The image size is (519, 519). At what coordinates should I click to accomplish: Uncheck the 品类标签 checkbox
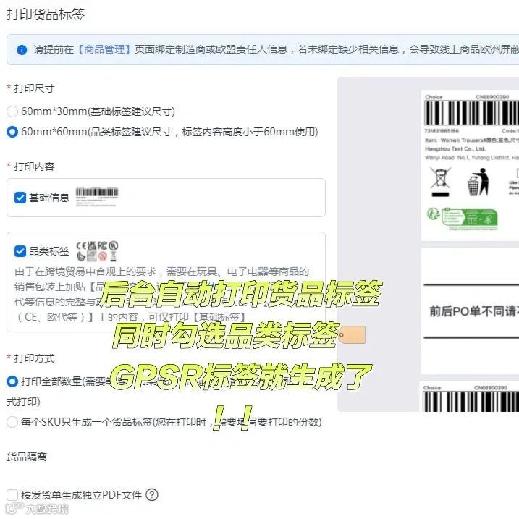pos(20,251)
